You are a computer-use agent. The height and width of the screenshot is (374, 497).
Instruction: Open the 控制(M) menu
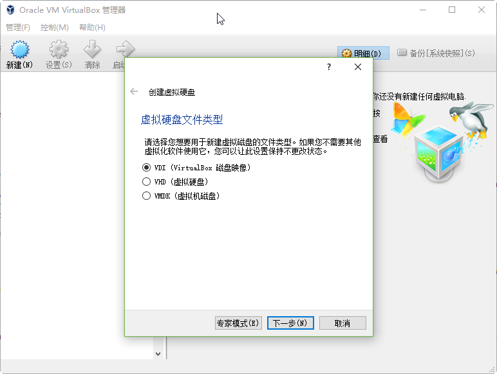[55, 28]
